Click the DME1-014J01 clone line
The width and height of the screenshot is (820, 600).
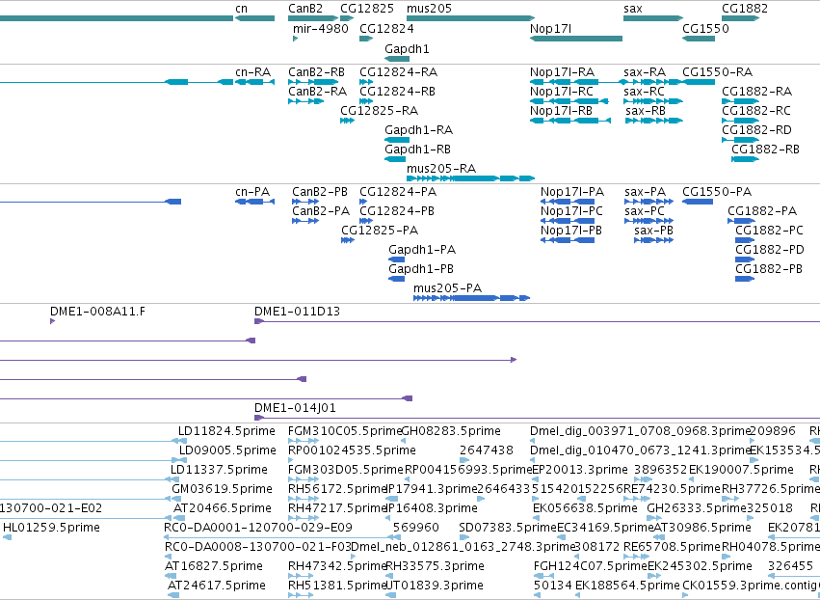coord(537,418)
